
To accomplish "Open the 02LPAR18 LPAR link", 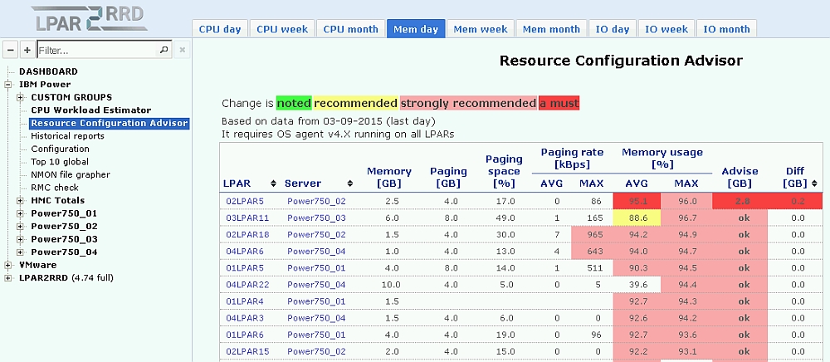I will click(247, 234).
